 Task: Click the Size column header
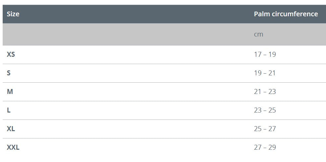click(x=13, y=14)
